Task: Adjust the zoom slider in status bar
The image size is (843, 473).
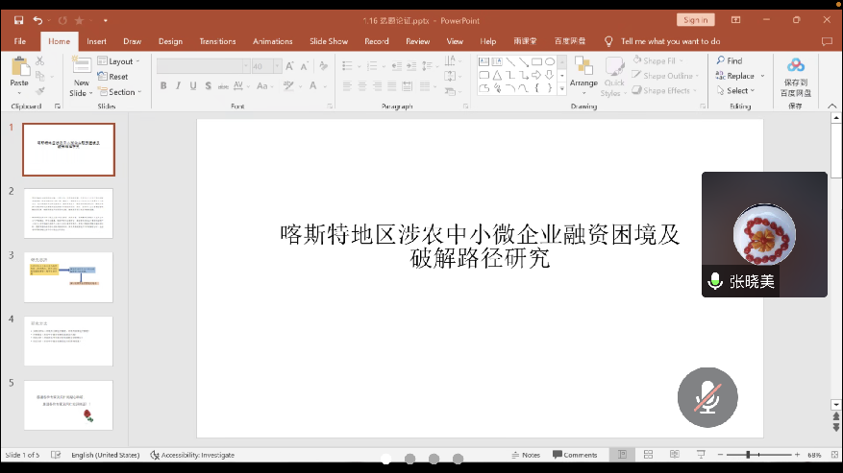Action: coord(748,454)
